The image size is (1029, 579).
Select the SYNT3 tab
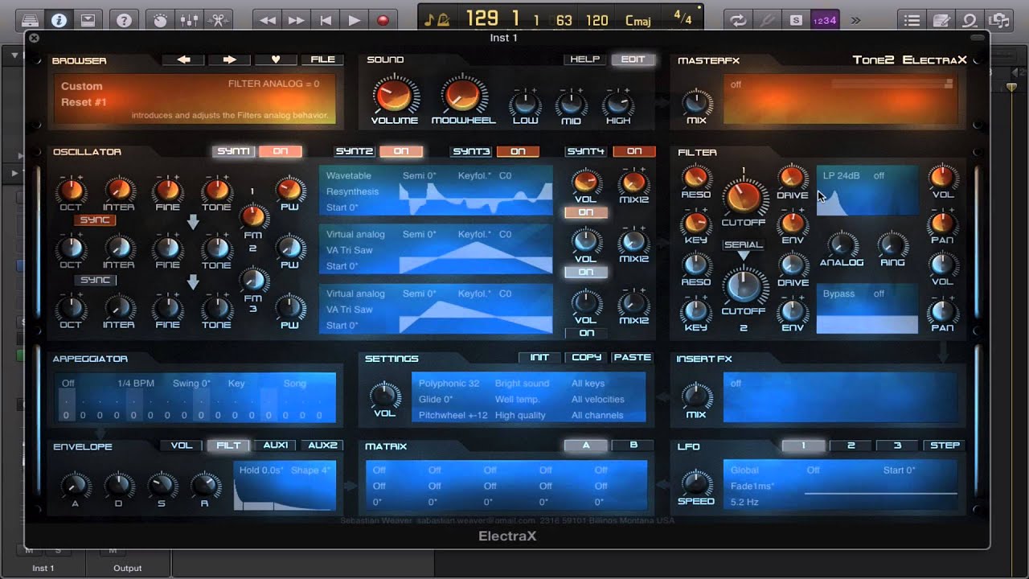(x=471, y=151)
